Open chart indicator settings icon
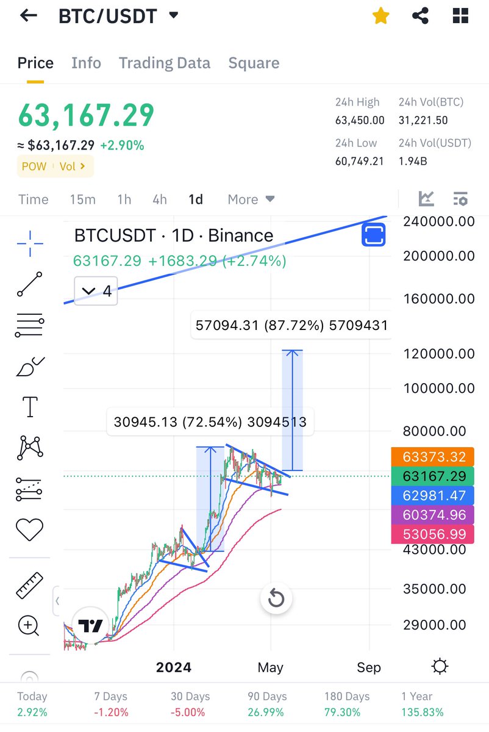 point(460,199)
